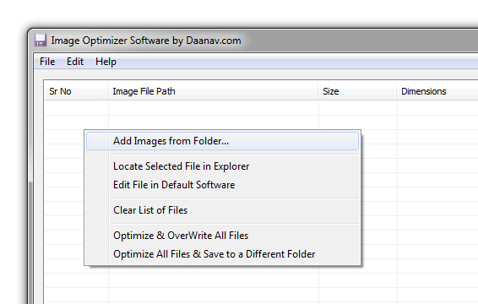Select Optimize All Files & Save to Different Folder

(x=223, y=254)
